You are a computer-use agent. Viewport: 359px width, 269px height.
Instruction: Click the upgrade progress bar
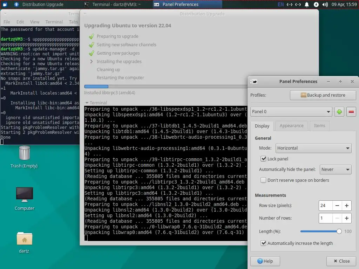pyautogui.click(x=166, y=87)
